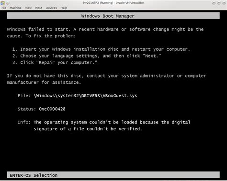The height and width of the screenshot is (181, 227).
Task: Click step 1 Insert your Windows installation disc
Action: coord(101,49)
